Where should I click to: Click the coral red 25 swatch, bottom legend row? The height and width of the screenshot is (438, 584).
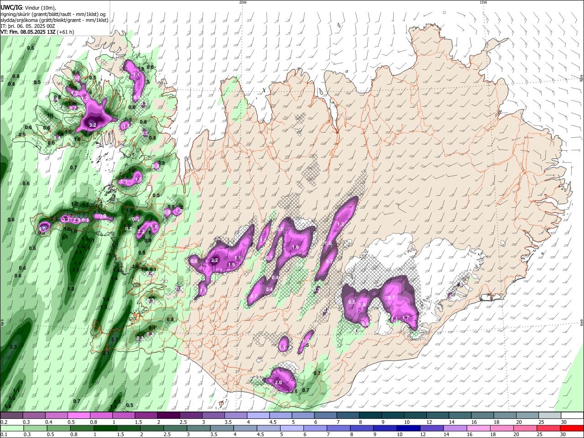tap(549, 428)
